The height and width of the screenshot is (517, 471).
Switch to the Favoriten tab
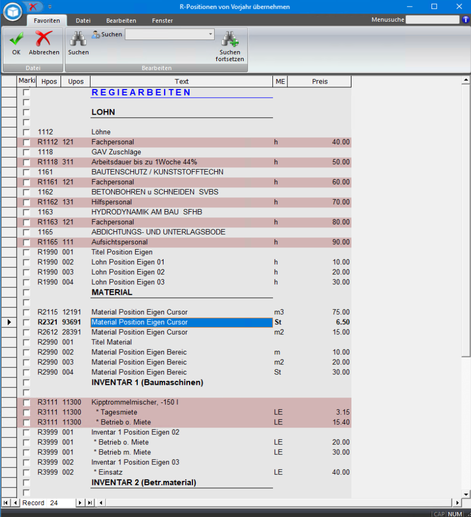47,21
